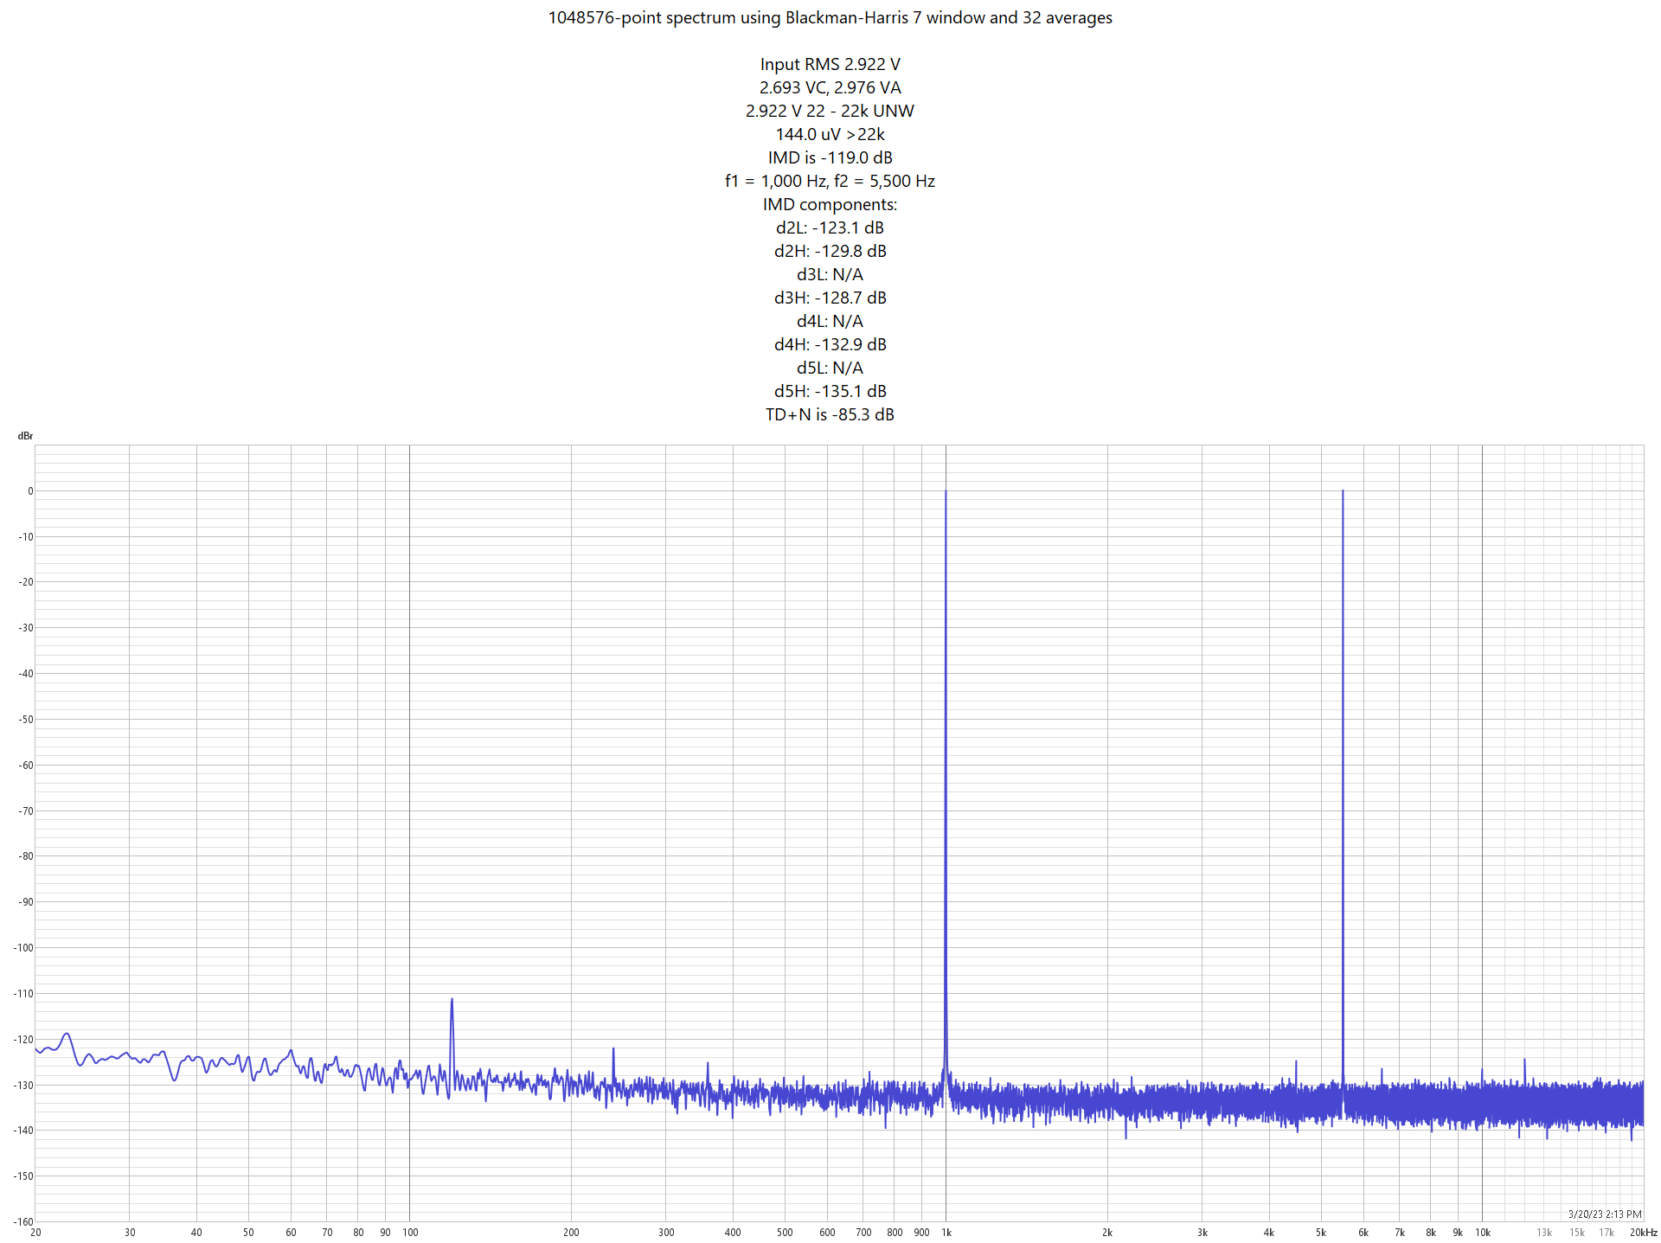This screenshot has width=1661, height=1243.
Task: Click the '144.0 uV >22k' value
Action: pos(830,135)
